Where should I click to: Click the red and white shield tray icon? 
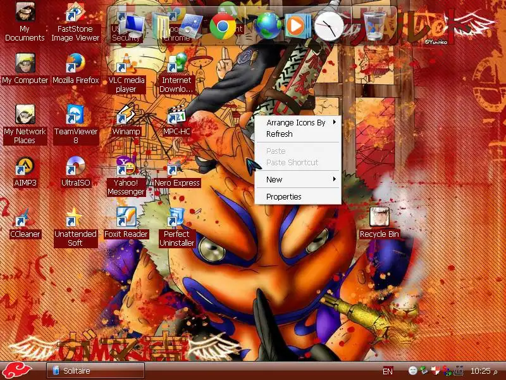(x=435, y=370)
